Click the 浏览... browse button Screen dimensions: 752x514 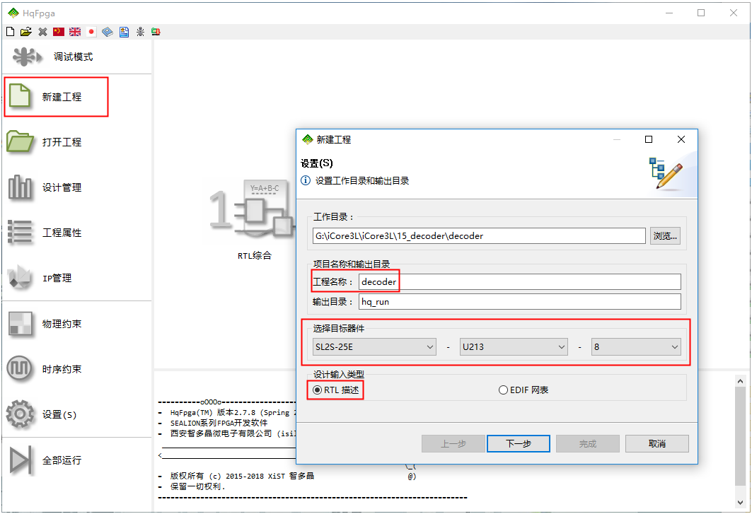point(665,235)
